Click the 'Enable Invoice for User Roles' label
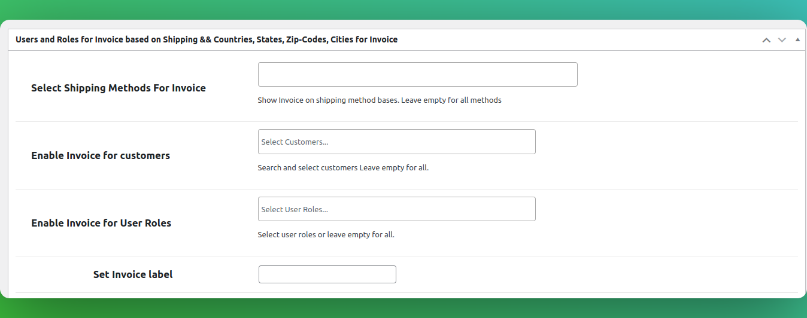Image resolution: width=807 pixels, height=318 pixels. [x=101, y=223]
